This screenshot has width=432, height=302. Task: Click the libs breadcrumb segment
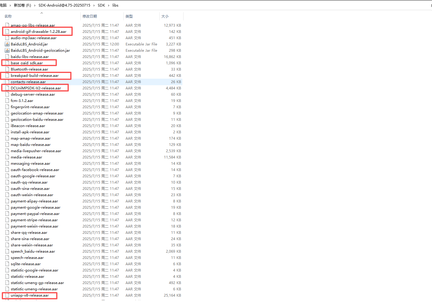click(x=115, y=5)
